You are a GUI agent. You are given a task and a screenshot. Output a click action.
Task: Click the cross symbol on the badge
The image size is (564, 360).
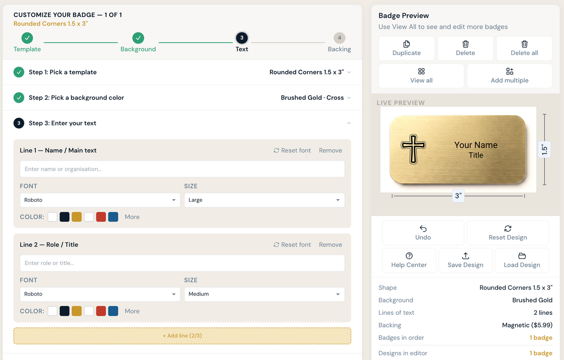[413, 149]
